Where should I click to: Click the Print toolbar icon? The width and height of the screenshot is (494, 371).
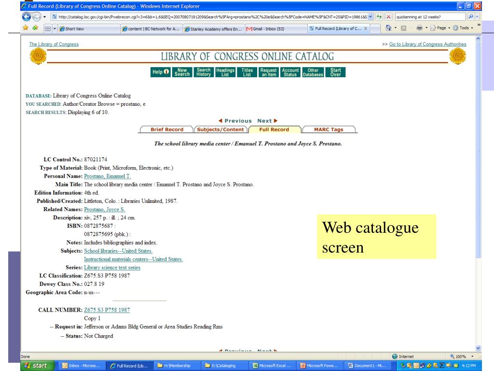(x=419, y=28)
